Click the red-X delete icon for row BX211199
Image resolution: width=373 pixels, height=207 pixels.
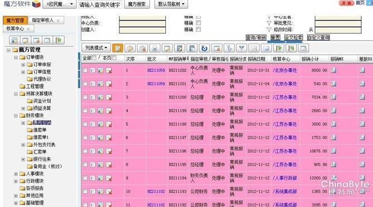pos(109,110)
